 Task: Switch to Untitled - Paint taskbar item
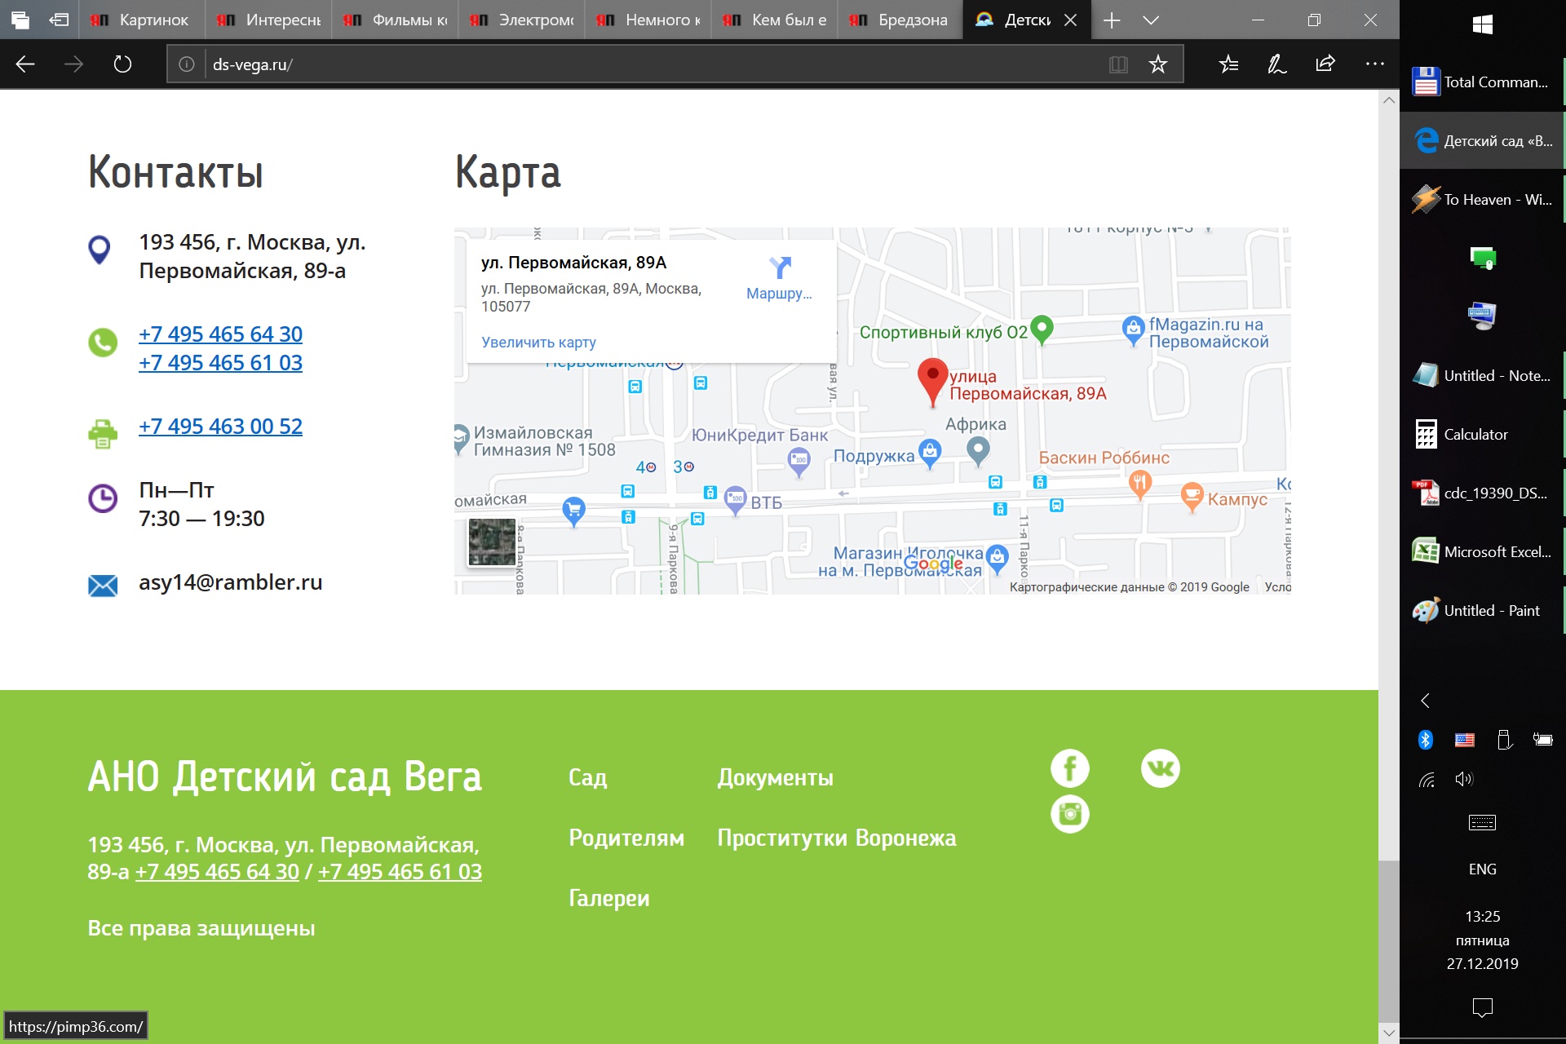(1483, 611)
